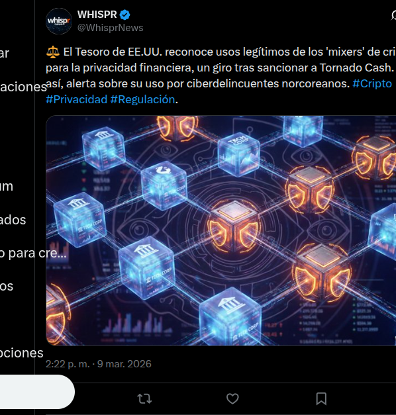Viewport: 396px width, 415px height.
Task: Open the blockchain cubes image attached to the post
Action: [221, 230]
